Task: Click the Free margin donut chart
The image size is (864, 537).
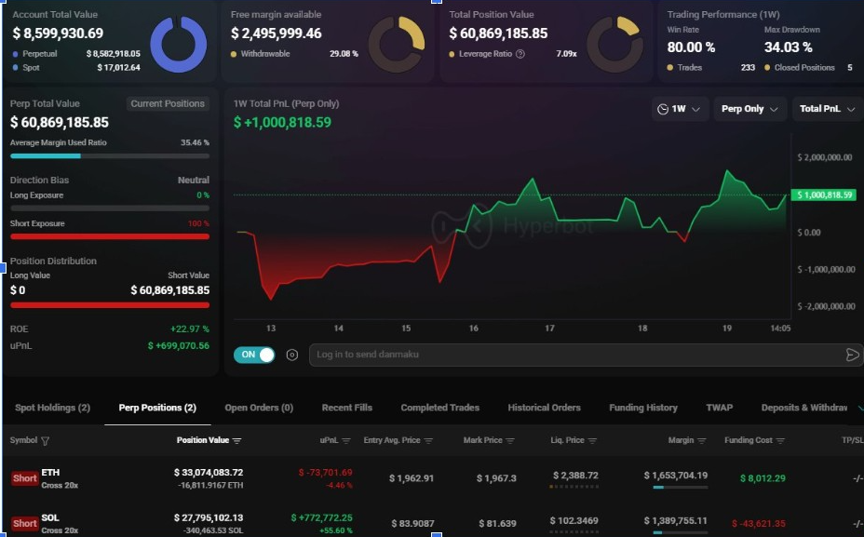Action: click(x=397, y=44)
